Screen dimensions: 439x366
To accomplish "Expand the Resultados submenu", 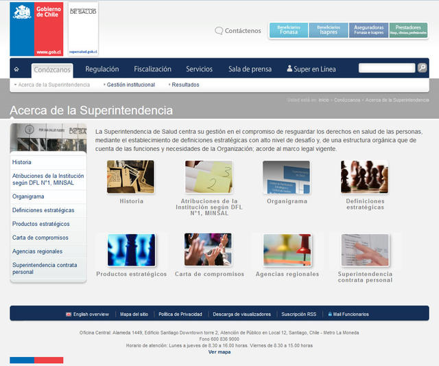I will (185, 85).
